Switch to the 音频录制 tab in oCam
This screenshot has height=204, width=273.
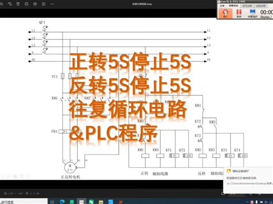coord(261,6)
